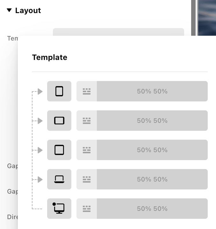Select the landscape tablet device icon

(59, 121)
